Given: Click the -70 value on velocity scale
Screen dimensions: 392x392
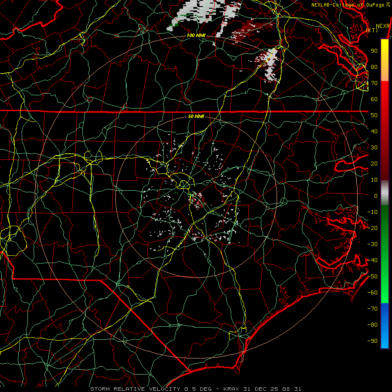Looking at the screenshot, I should [372, 309].
